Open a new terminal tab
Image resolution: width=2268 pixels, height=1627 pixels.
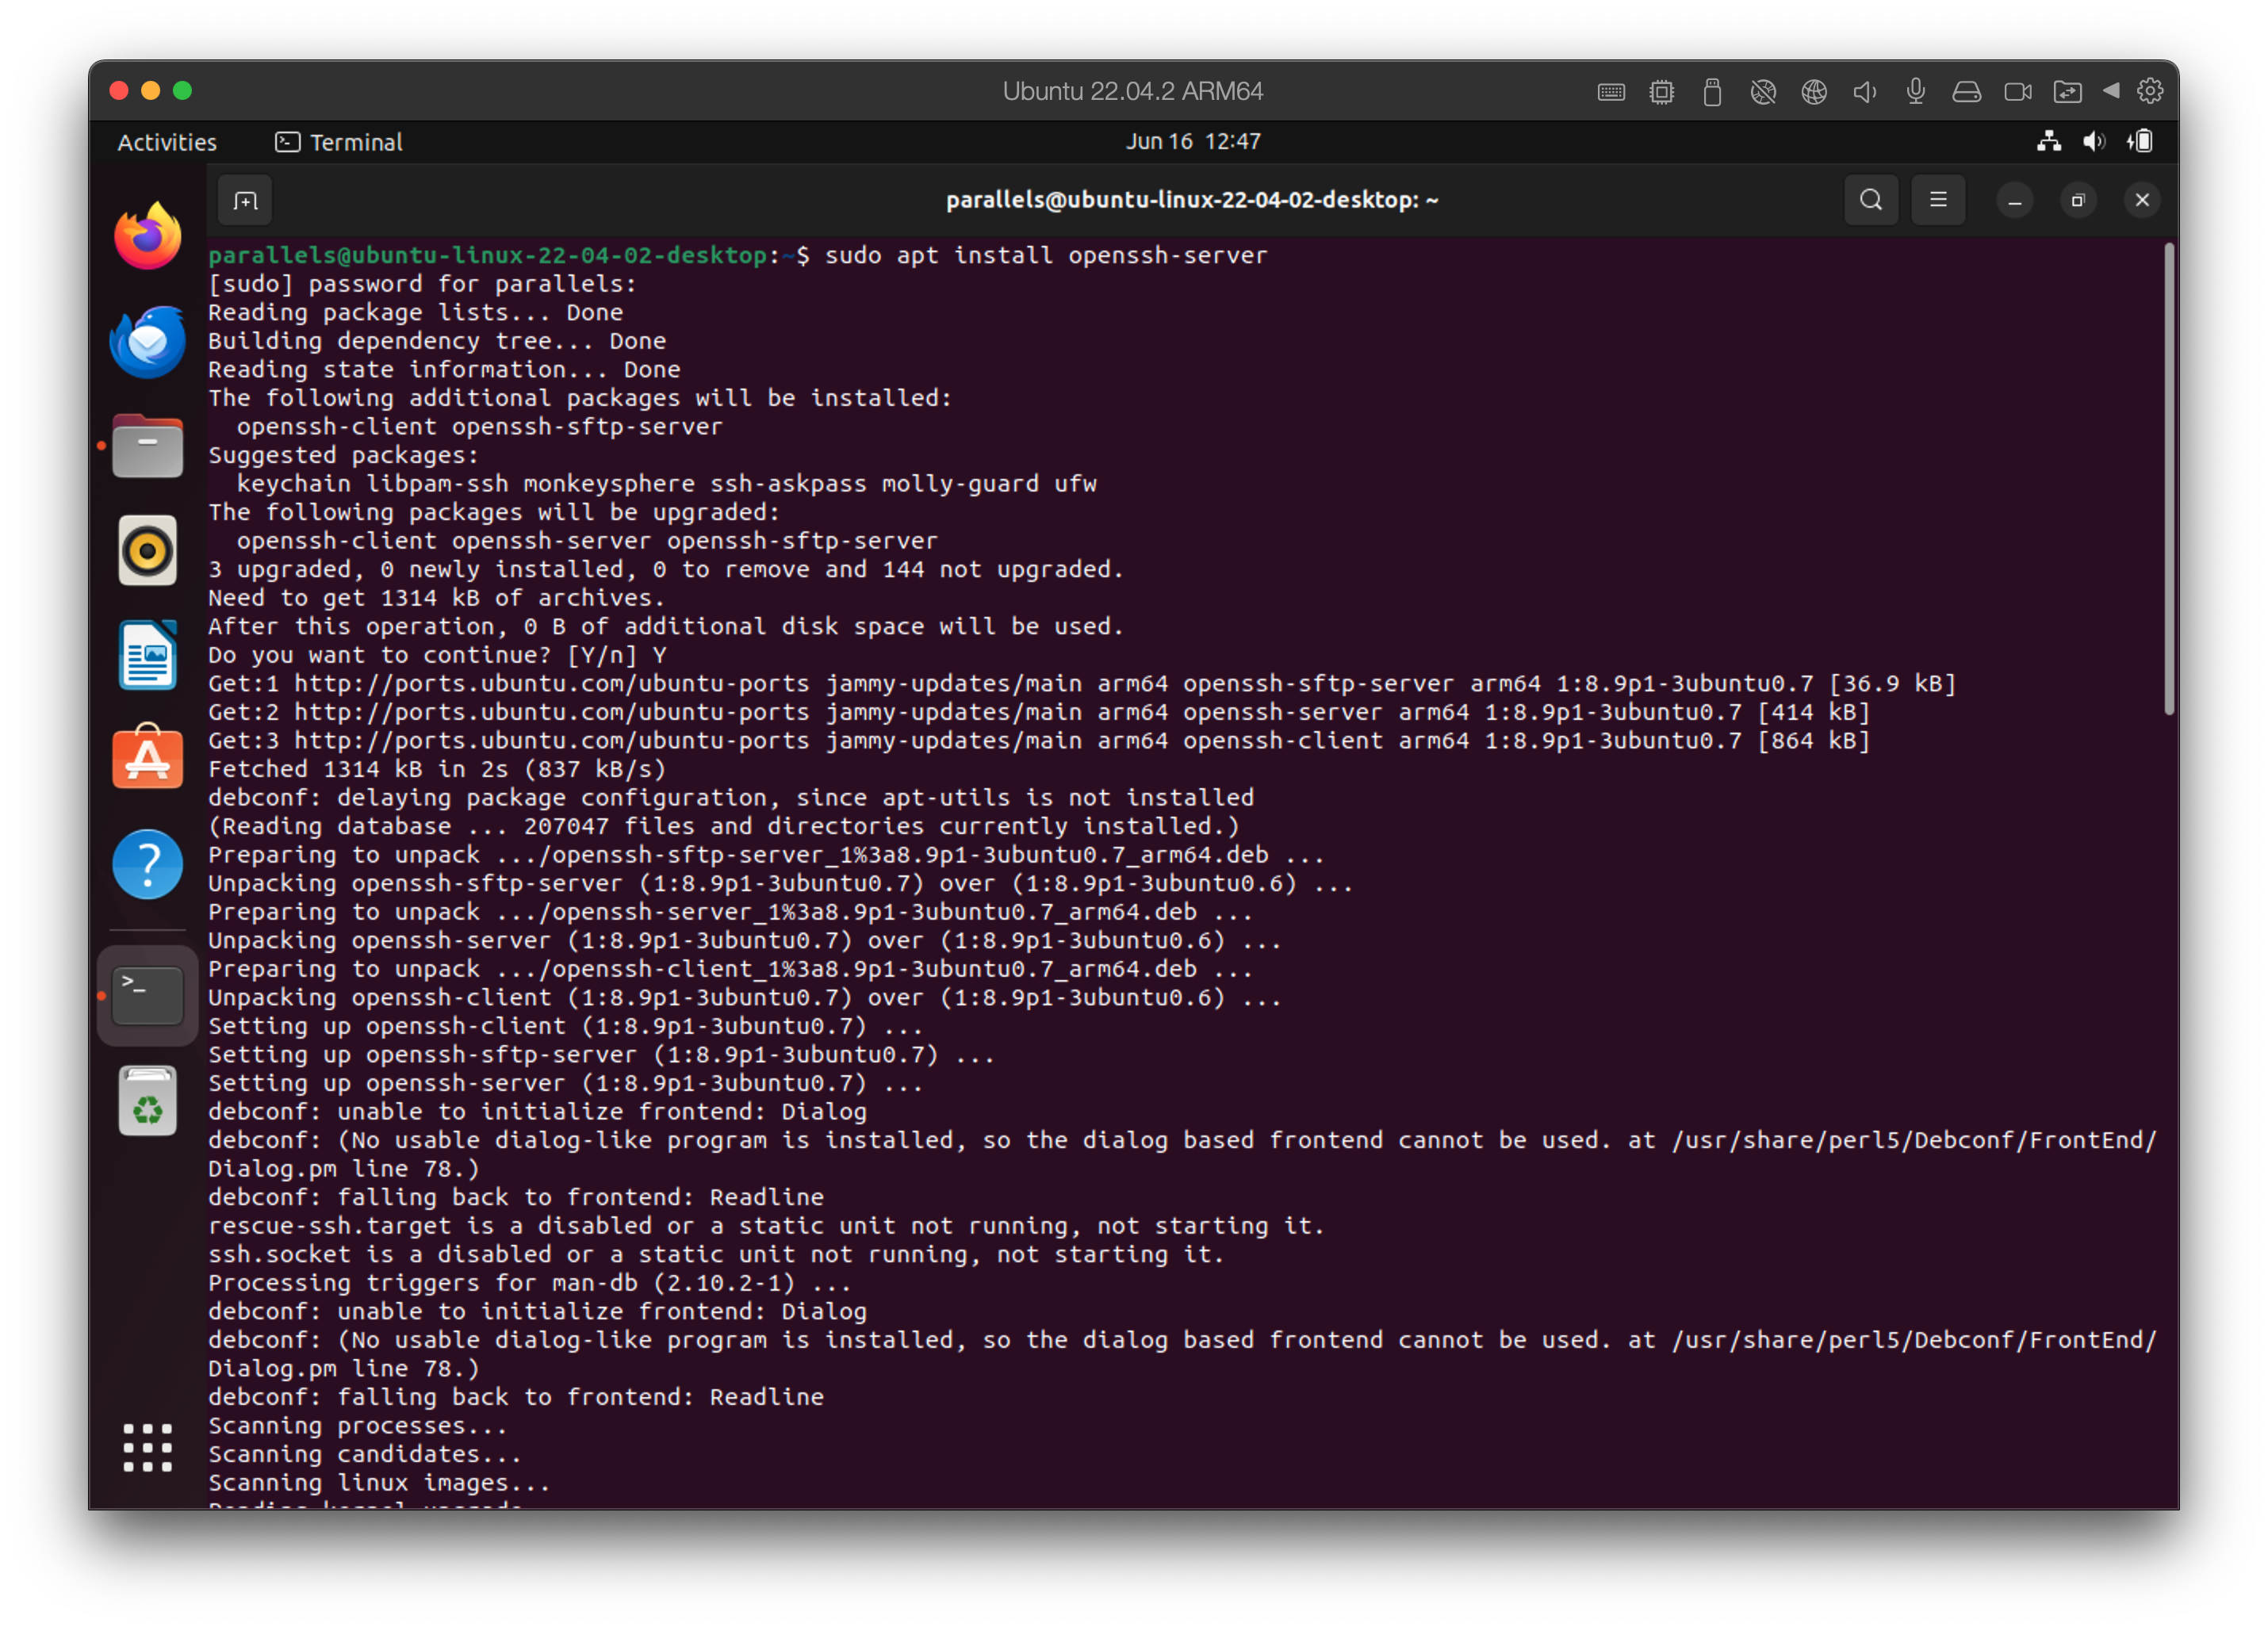click(x=245, y=200)
